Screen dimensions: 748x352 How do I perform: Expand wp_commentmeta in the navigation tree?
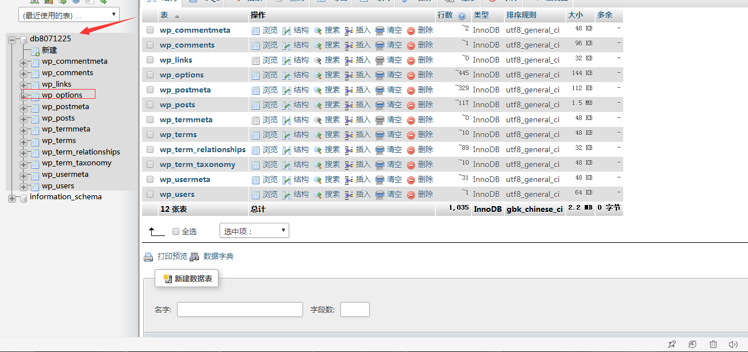(x=24, y=63)
